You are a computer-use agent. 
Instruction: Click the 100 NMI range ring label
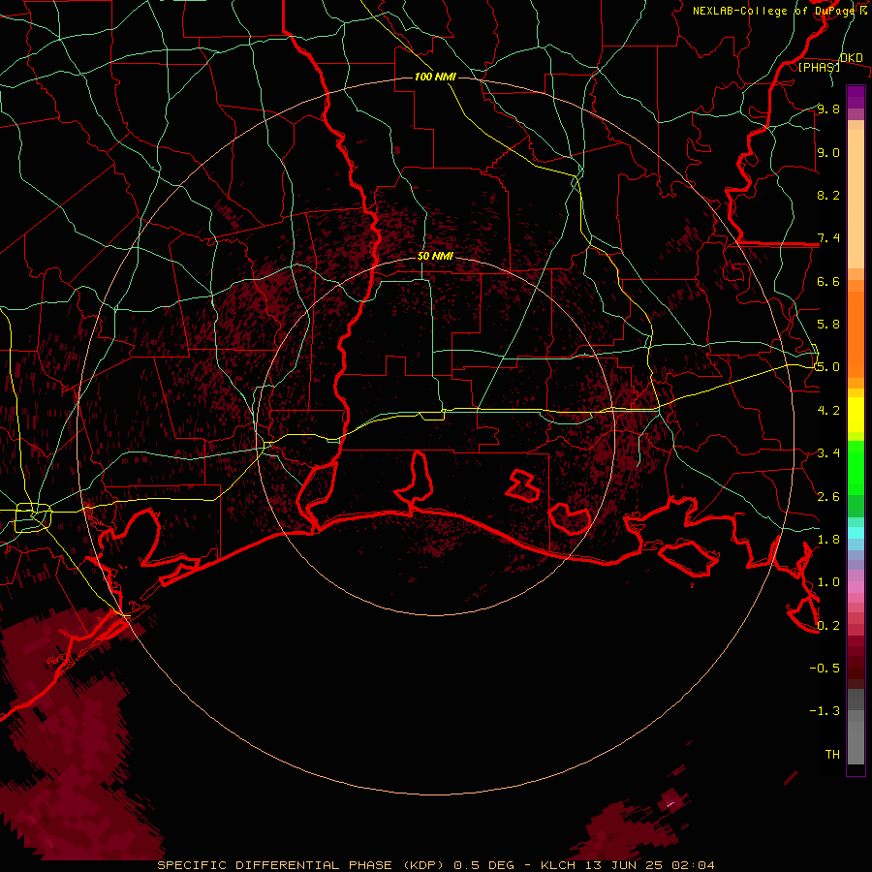tap(435, 77)
